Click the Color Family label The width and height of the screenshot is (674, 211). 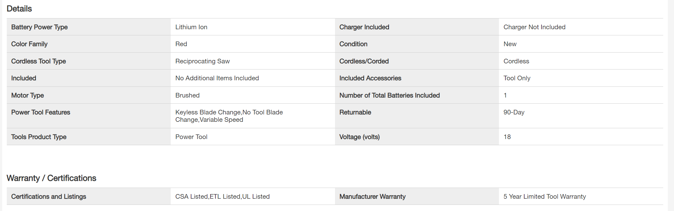(x=29, y=44)
